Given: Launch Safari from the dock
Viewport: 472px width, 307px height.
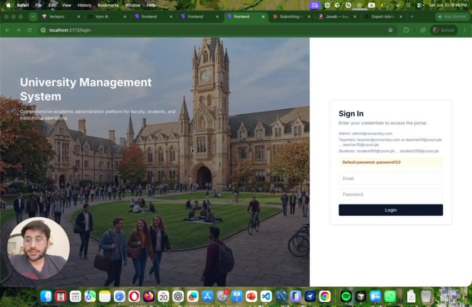Looking at the screenshot, I should coord(119,297).
